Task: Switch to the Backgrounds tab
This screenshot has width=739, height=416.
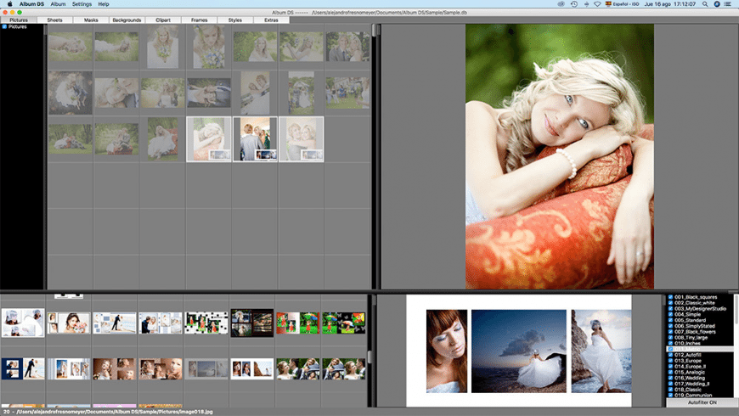Action: [127, 20]
